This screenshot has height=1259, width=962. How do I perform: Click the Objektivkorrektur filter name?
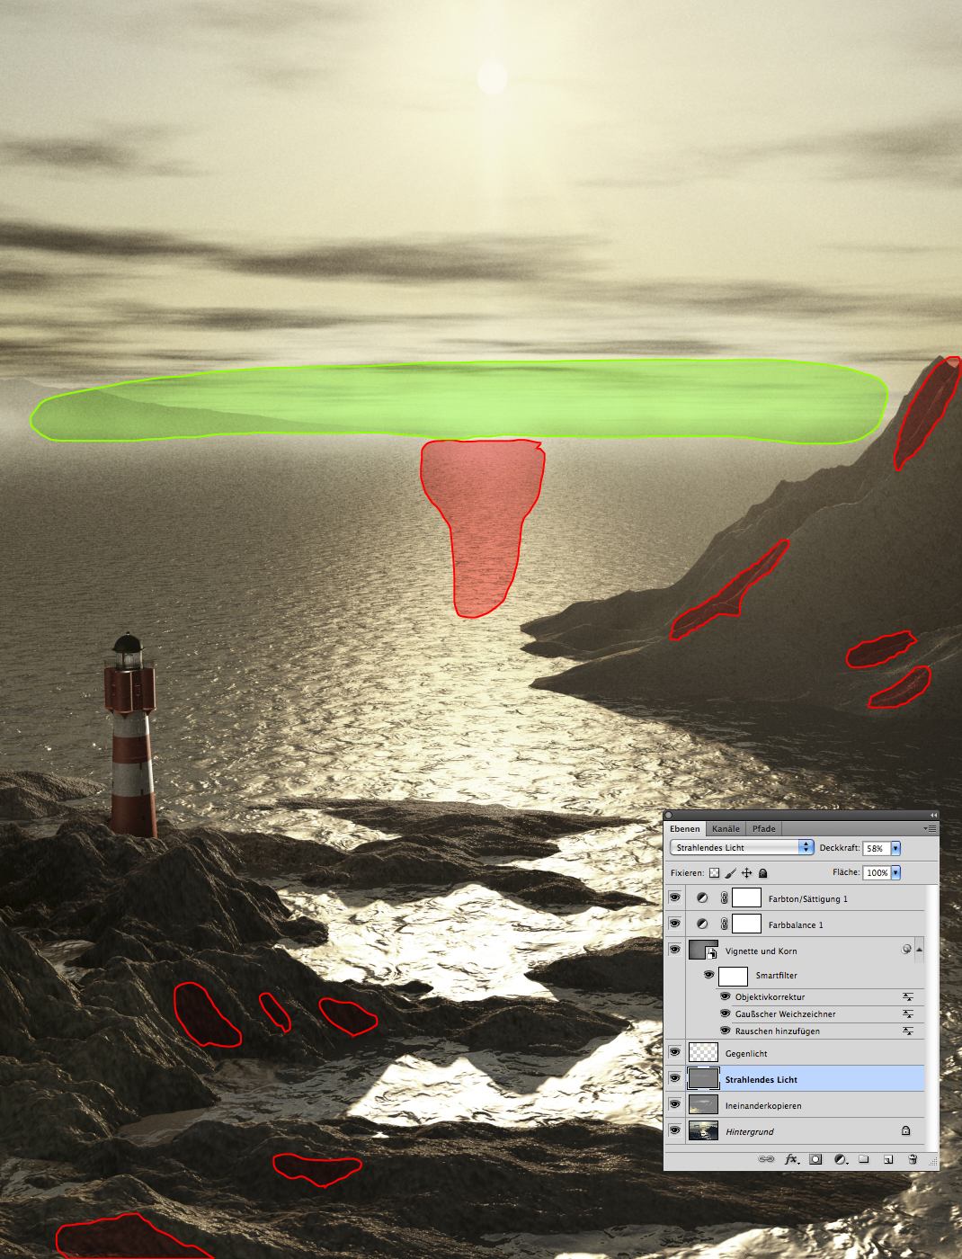coord(770,996)
